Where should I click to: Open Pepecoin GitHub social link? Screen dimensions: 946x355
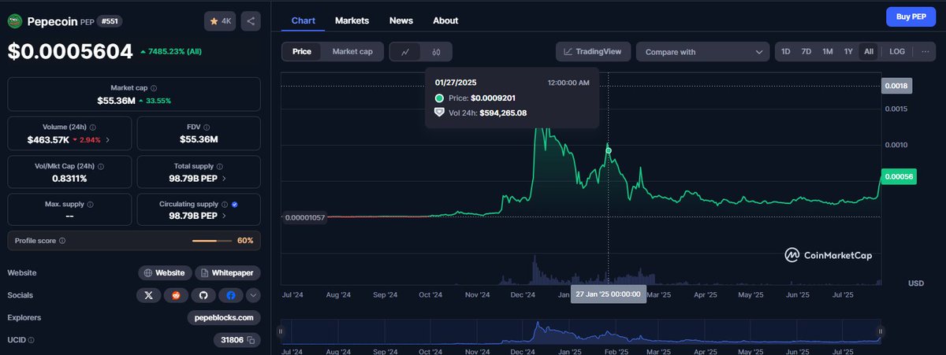(x=203, y=295)
